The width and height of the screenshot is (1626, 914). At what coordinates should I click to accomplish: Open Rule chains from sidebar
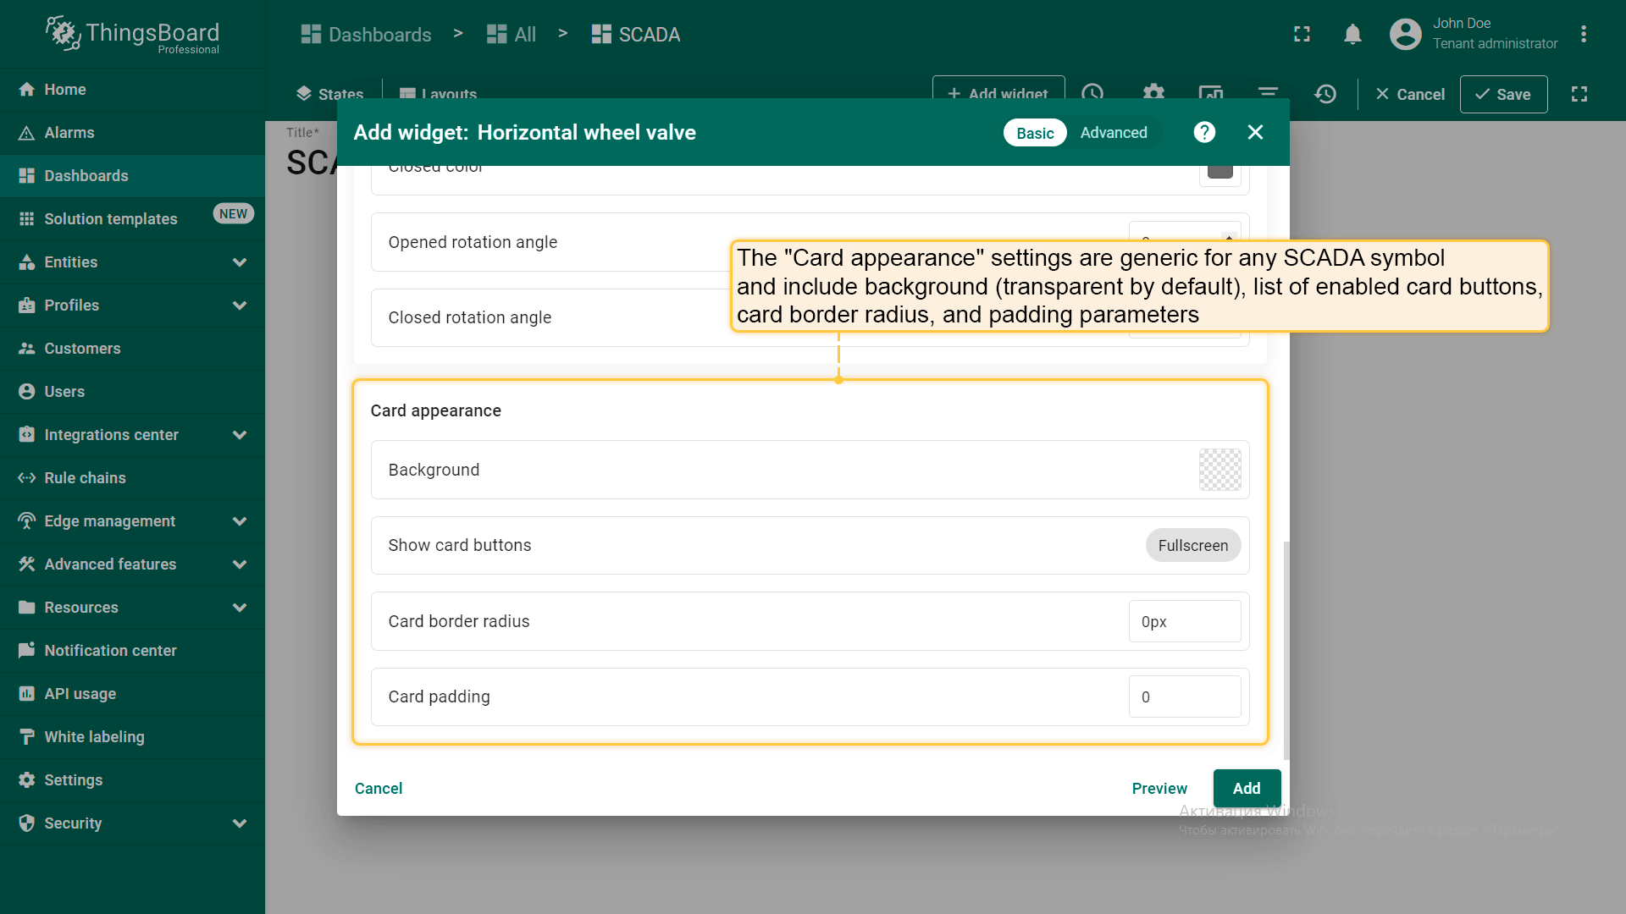click(85, 478)
